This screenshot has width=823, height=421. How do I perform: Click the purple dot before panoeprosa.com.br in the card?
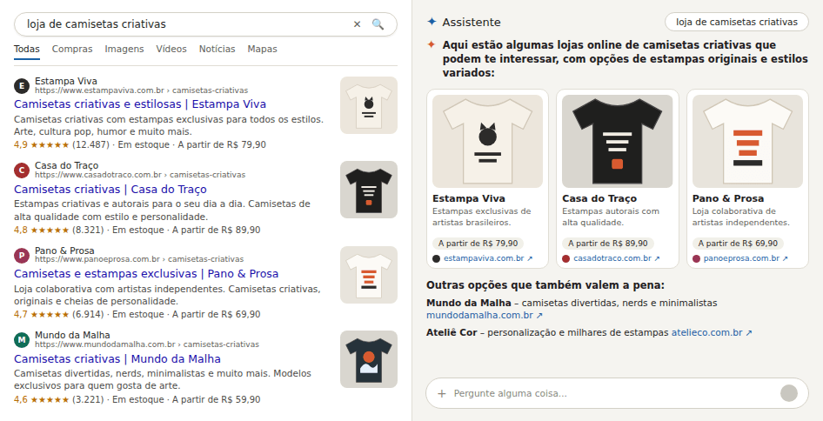[697, 259]
